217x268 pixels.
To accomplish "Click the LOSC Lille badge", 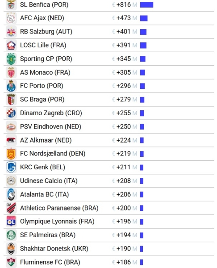I will [x=11, y=45].
